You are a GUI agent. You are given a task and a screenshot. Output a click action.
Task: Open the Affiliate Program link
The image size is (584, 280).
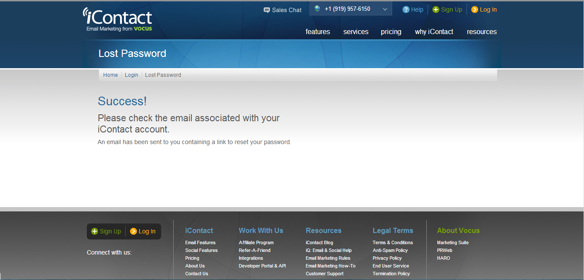pyautogui.click(x=256, y=242)
